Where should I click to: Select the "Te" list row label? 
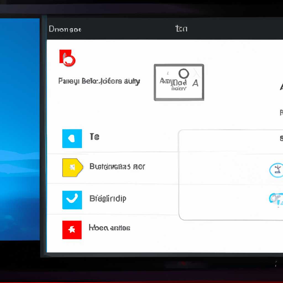95,137
